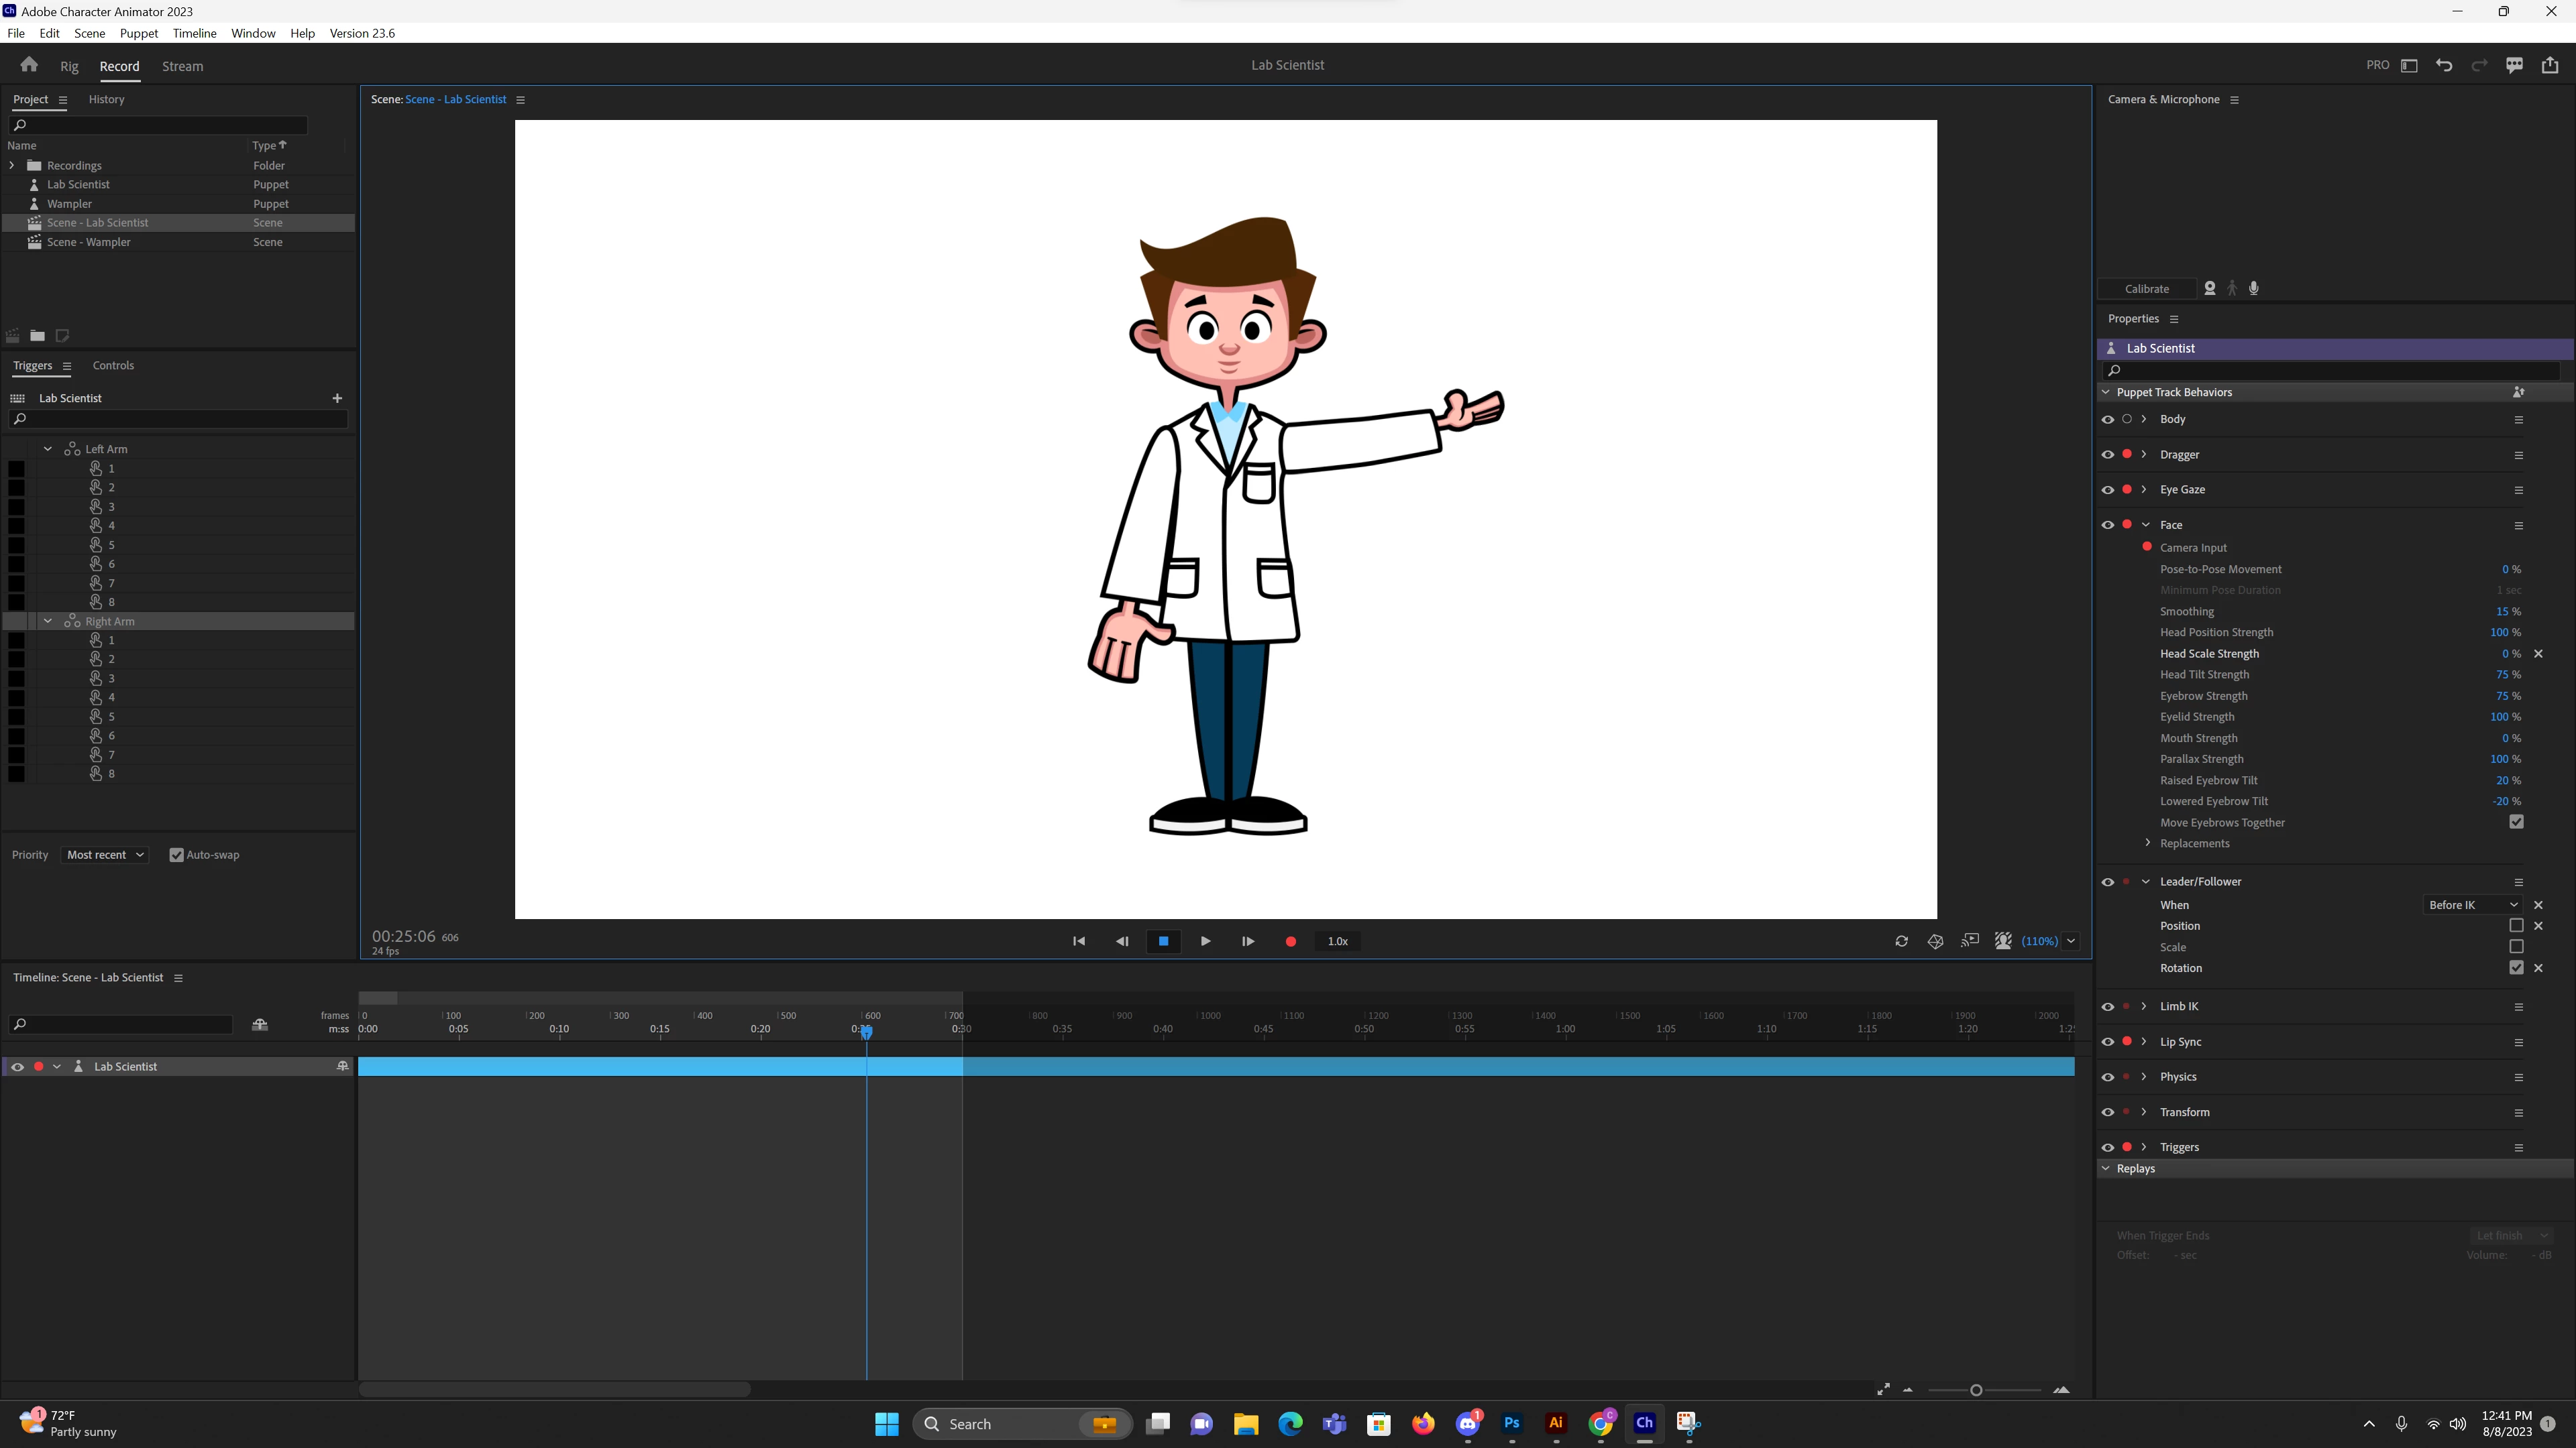Toggle the microphone input icon
The width and height of the screenshot is (2576, 1448).
pyautogui.click(x=2254, y=289)
